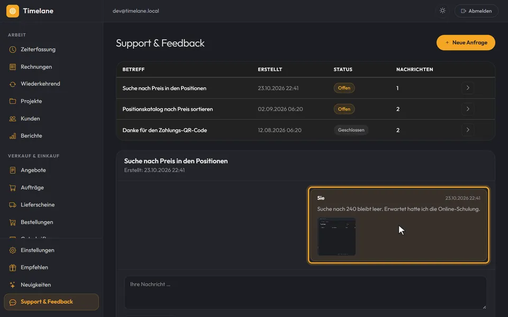Click the Lieferscheine truck icon
This screenshot has width=508, height=317.
13,205
